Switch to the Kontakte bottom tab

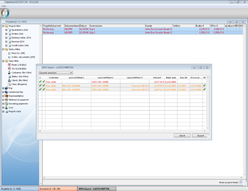click(58, 189)
